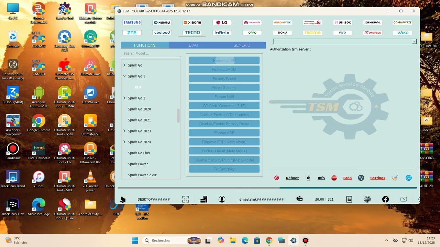440x247 pixels.
Task: Click the Info link
Action: point(321,178)
